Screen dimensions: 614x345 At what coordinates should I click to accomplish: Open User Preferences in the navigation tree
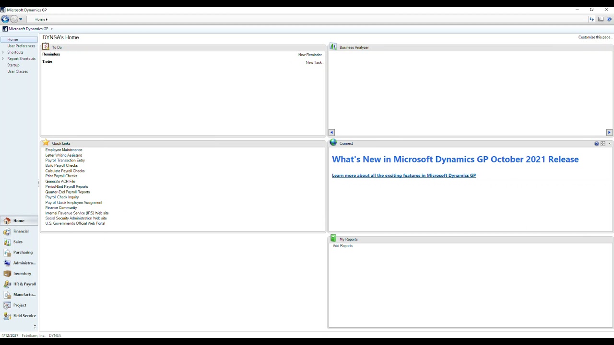coord(21,46)
